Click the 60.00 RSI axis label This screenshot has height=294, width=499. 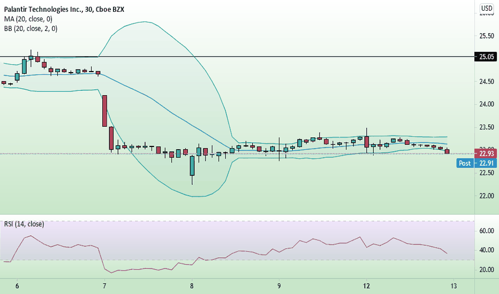[487, 231]
